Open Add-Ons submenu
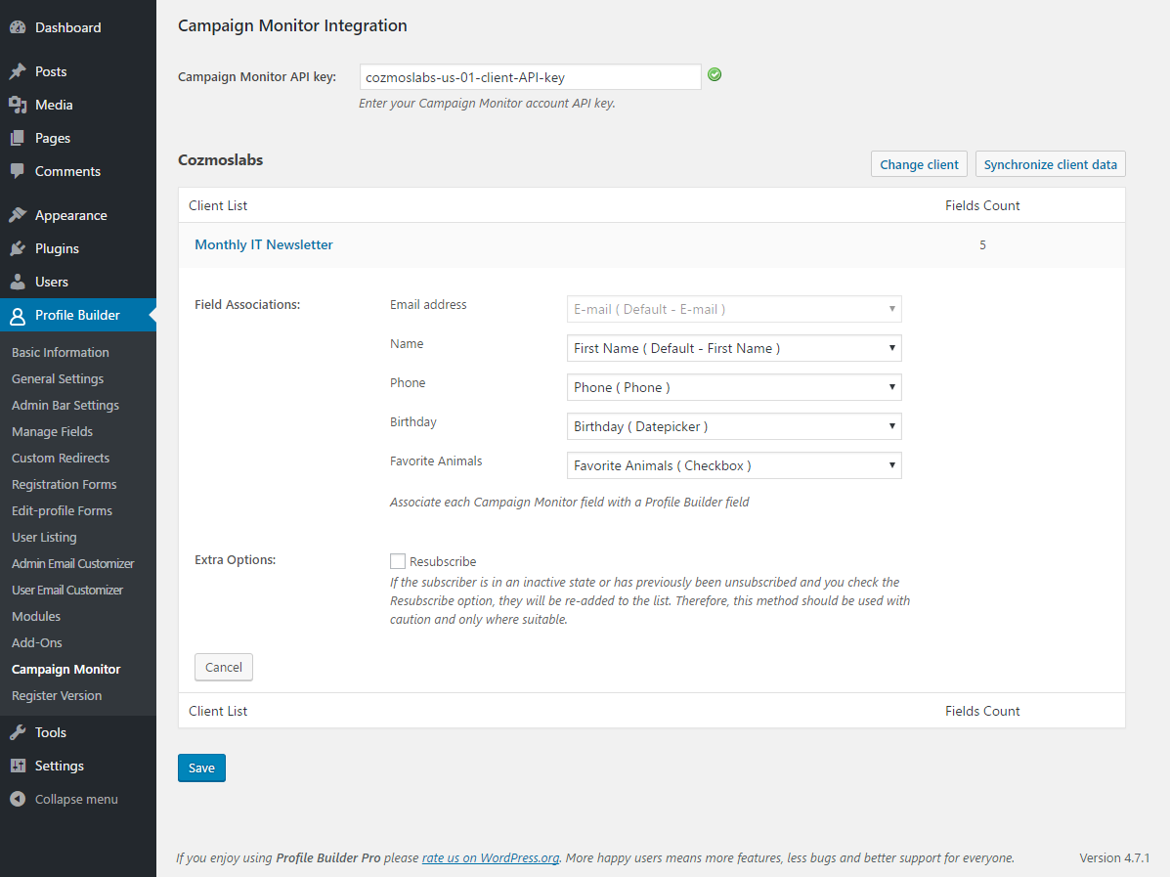 point(36,642)
